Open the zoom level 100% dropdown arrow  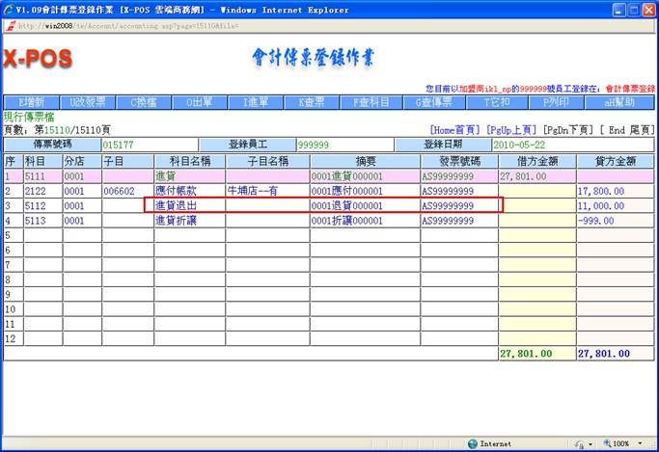[639, 444]
